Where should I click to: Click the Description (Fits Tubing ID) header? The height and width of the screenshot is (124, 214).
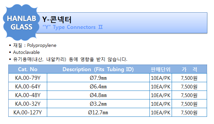point(98,69)
